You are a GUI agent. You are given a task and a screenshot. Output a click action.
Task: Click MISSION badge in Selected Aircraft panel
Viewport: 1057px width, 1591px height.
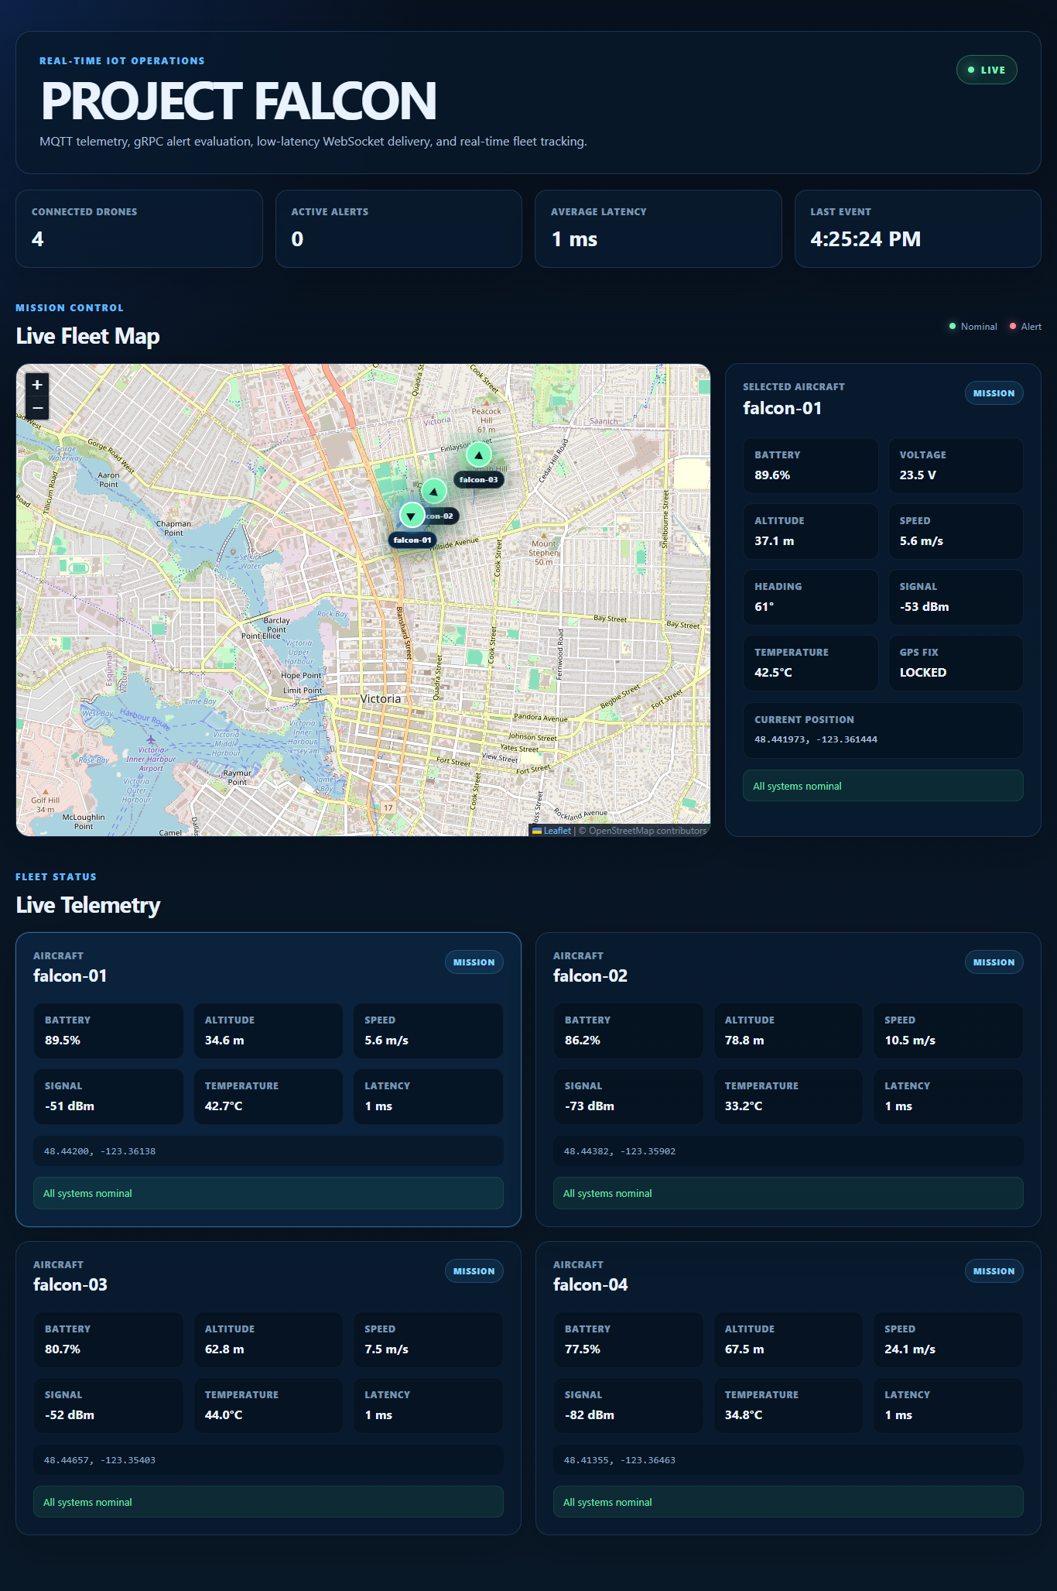994,393
